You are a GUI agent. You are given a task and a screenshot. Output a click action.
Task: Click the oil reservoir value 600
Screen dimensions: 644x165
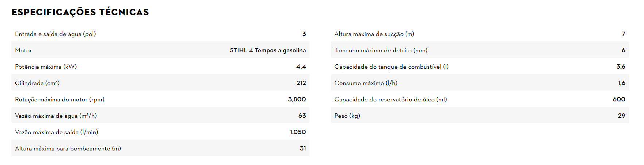[619, 99]
